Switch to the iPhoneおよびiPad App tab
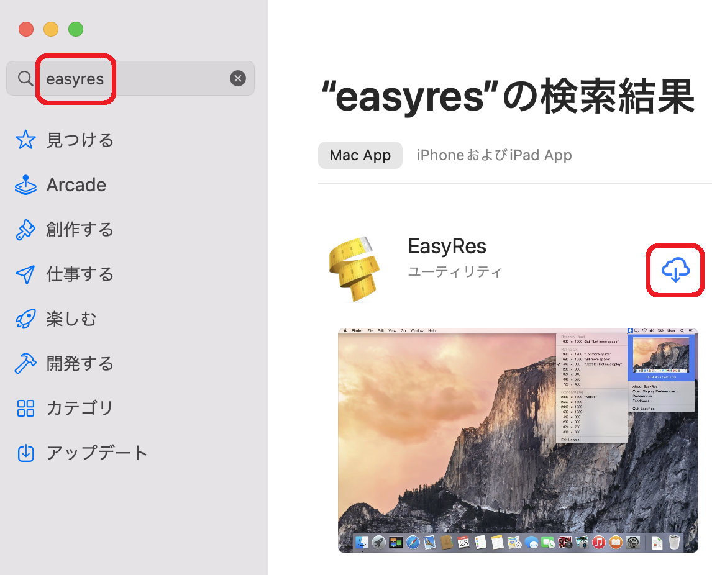The image size is (712, 575). click(x=494, y=155)
